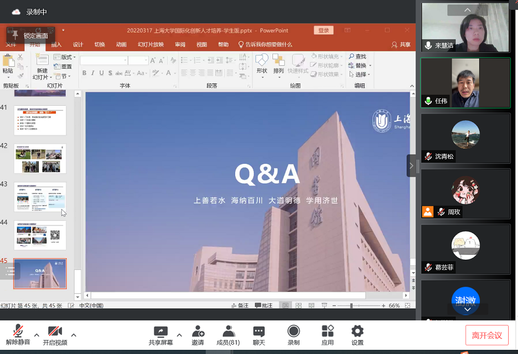
Task: Click Replace (替换) button
Action: point(357,65)
